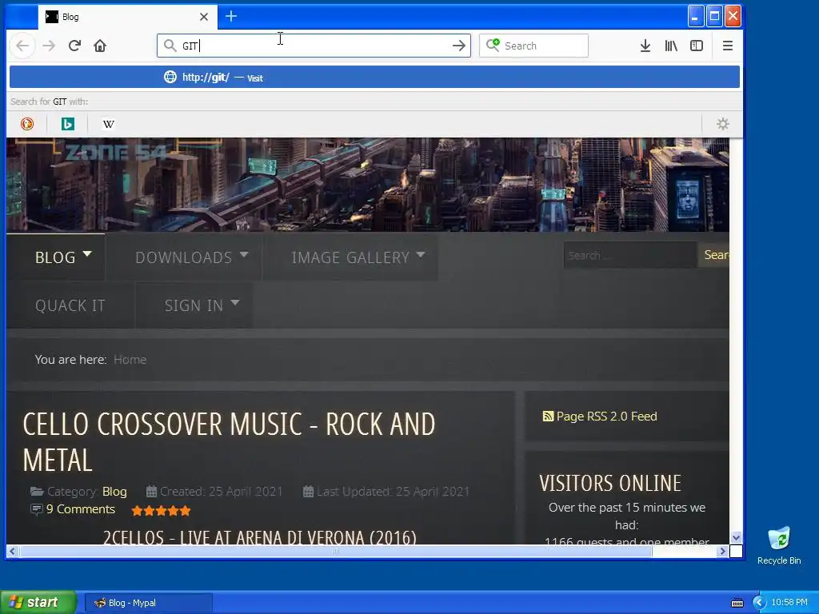Click the 2CELLOS - Live at Arena di Verona heading

pyautogui.click(x=260, y=537)
